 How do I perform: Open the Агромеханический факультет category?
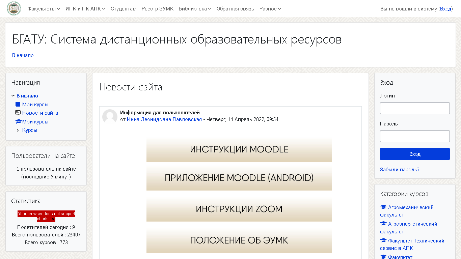coord(407,211)
